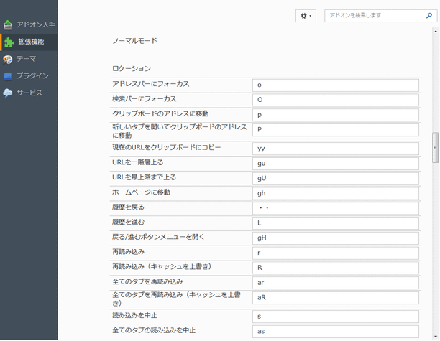
Task: Click the Themes paint palette icon
Action: click(x=8, y=59)
